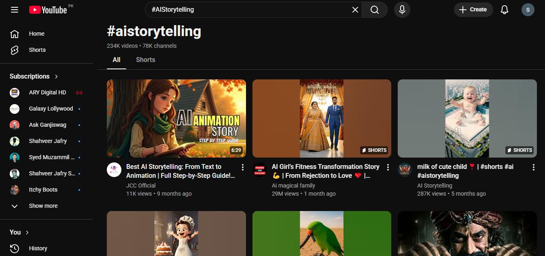Click the Create button
545x256 pixels.
[x=473, y=9]
